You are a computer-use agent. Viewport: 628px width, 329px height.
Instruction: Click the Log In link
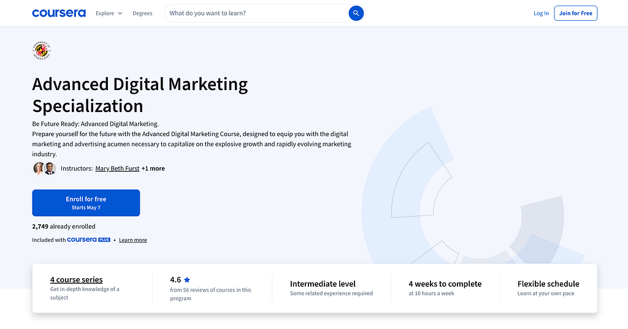(541, 13)
